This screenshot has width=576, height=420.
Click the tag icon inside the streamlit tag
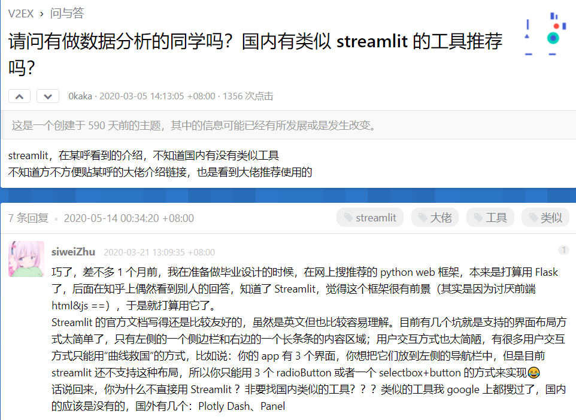348,218
